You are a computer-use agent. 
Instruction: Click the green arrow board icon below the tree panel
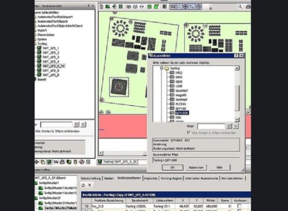coord(69,162)
